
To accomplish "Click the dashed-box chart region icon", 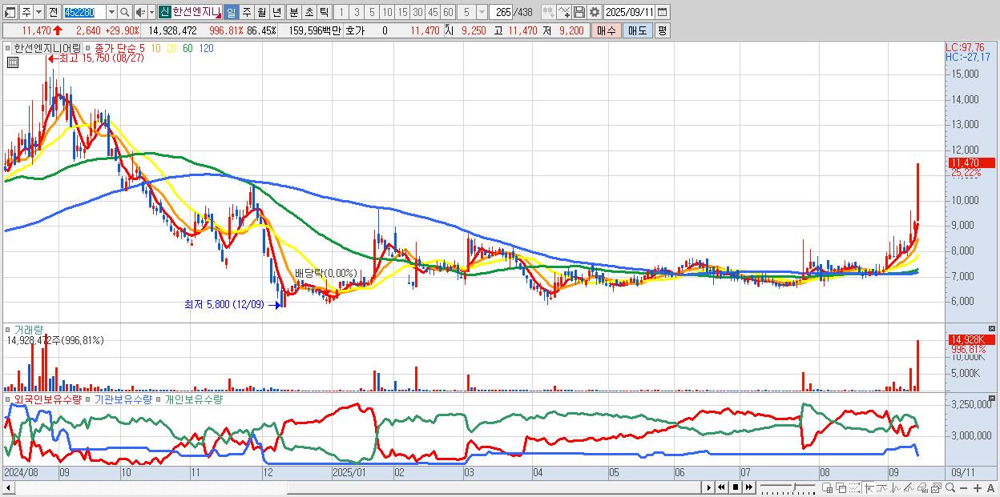I will 855,487.
